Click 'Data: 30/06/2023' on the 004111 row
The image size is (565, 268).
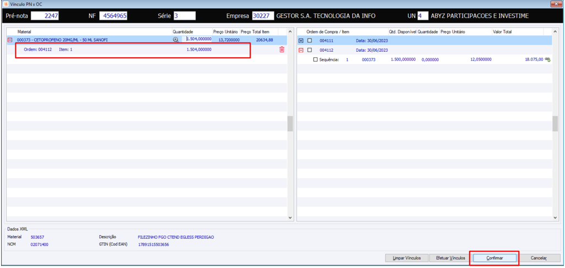coord(372,41)
